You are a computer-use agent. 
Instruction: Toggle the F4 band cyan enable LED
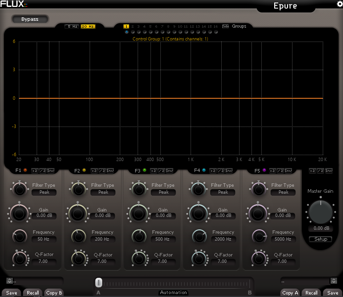[204, 170]
